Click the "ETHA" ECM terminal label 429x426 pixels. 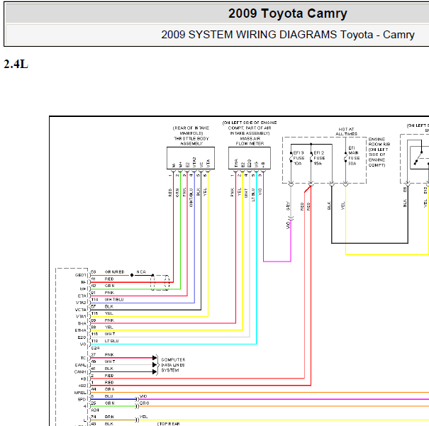pos(81,330)
